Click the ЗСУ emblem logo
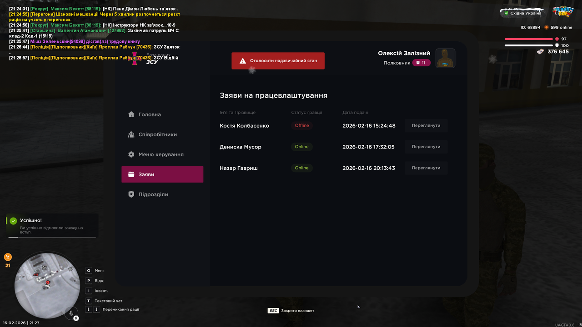This screenshot has height=327, width=582. point(135,58)
